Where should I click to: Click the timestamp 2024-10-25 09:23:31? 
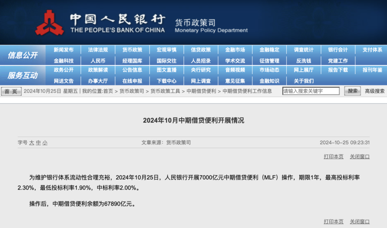point(345,143)
